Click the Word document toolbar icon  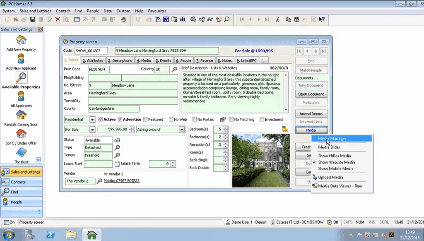[x=166, y=19]
